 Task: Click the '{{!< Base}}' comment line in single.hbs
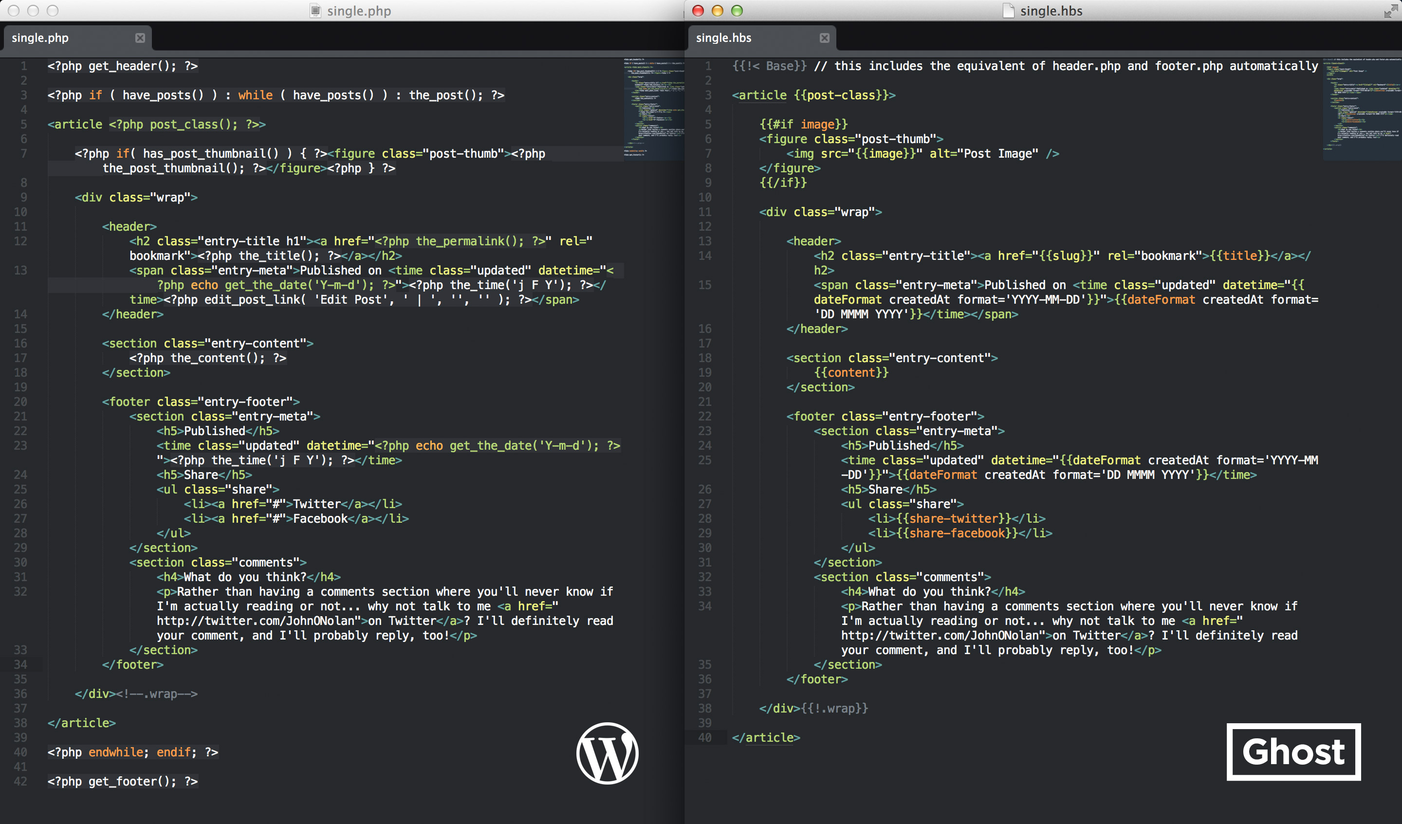coord(1025,66)
